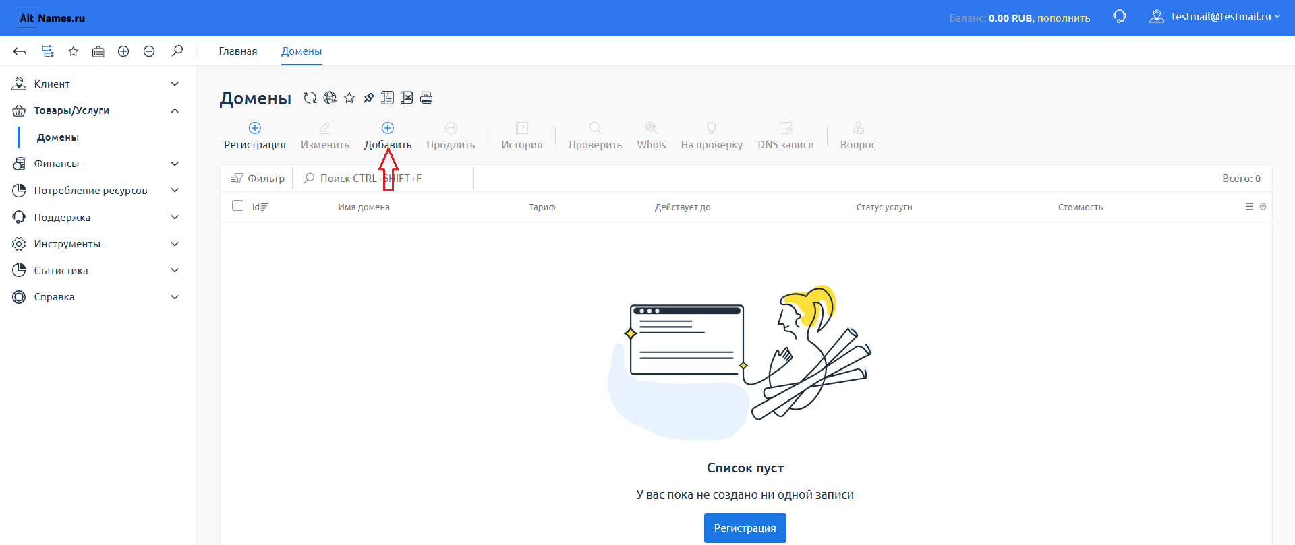Toggle the select-all checkbox in table header

tap(237, 205)
